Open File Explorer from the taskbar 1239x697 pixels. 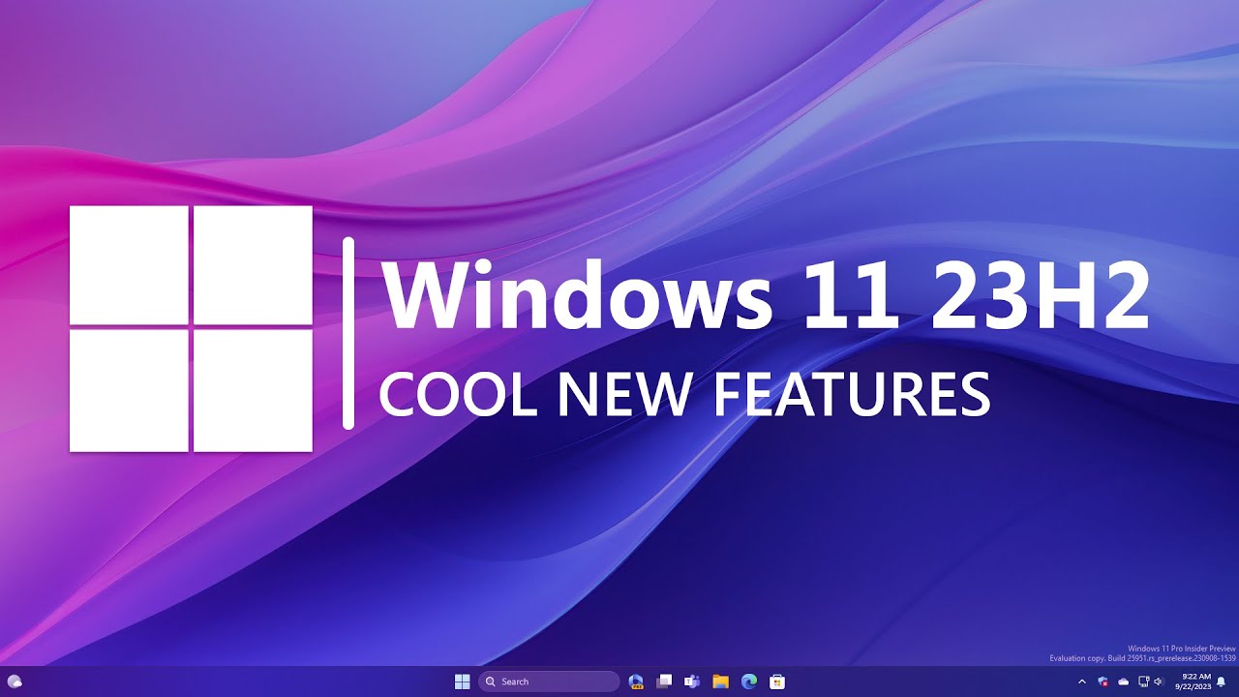tap(720, 682)
